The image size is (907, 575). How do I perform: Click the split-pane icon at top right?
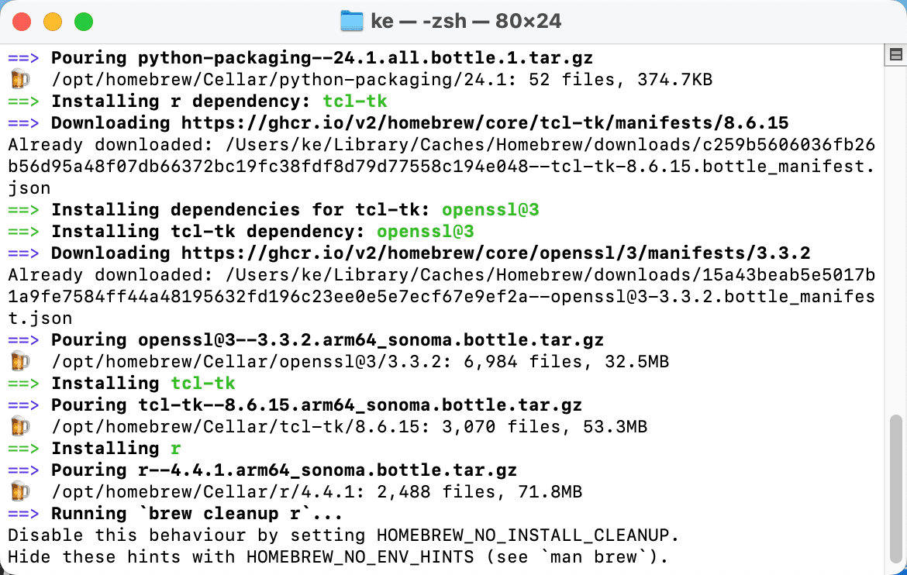coord(895,53)
